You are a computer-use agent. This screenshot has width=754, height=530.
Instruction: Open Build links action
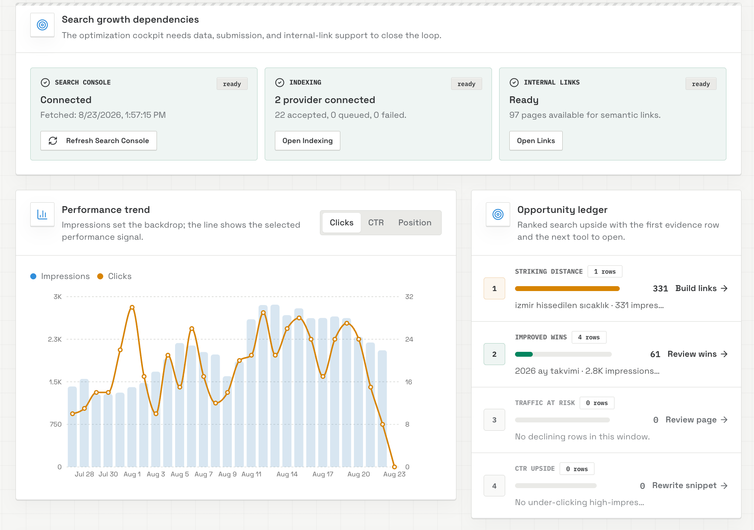pyautogui.click(x=701, y=288)
